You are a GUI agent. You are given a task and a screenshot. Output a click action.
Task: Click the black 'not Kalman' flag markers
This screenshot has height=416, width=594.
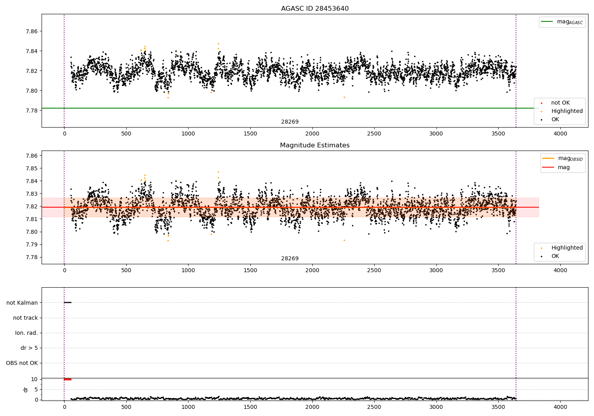(68, 303)
